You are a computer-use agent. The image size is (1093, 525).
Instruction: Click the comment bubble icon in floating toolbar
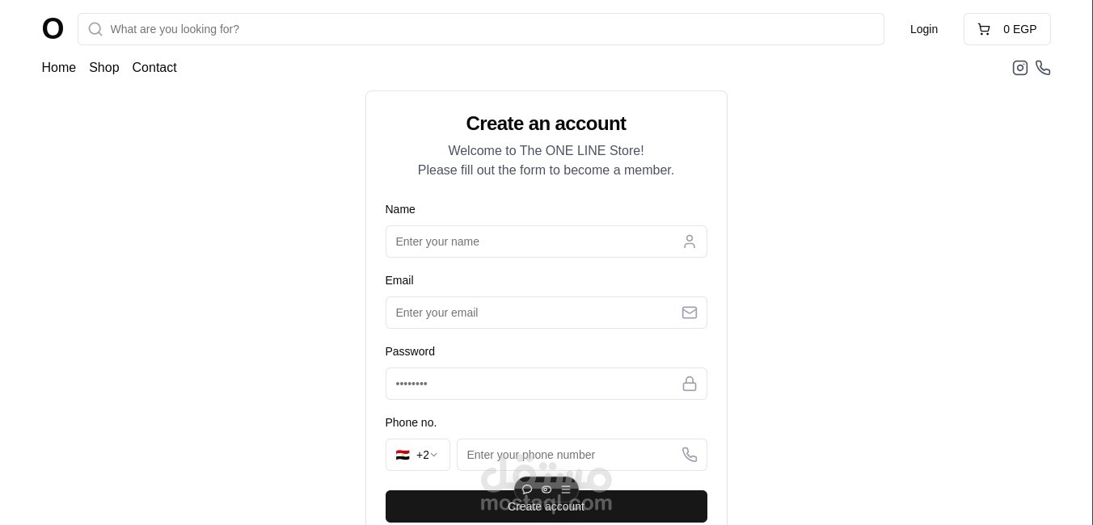click(527, 489)
